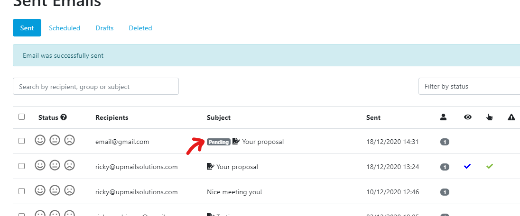
Task: Switch to the Scheduled tab
Action: click(x=65, y=28)
